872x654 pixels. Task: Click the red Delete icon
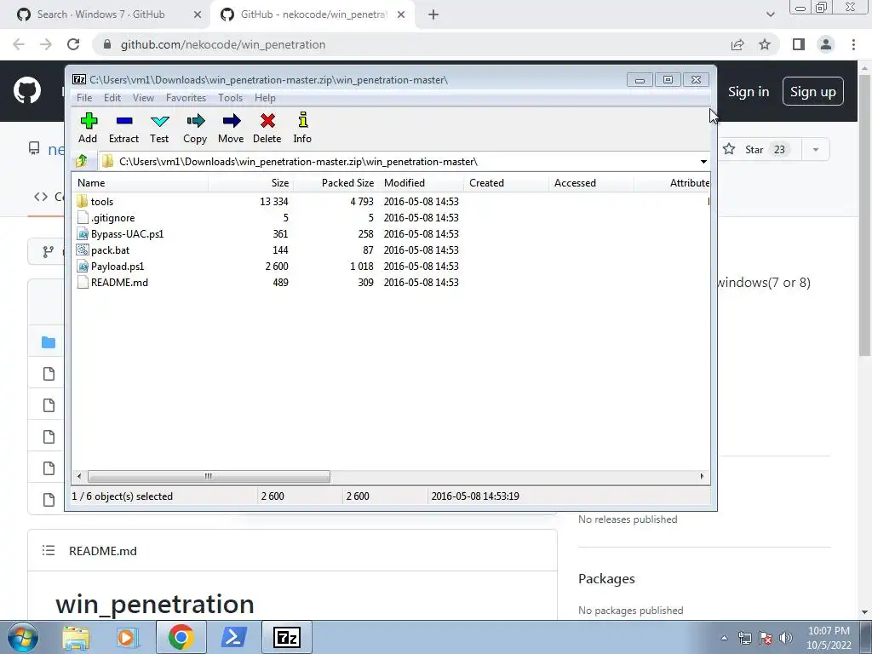(267, 129)
